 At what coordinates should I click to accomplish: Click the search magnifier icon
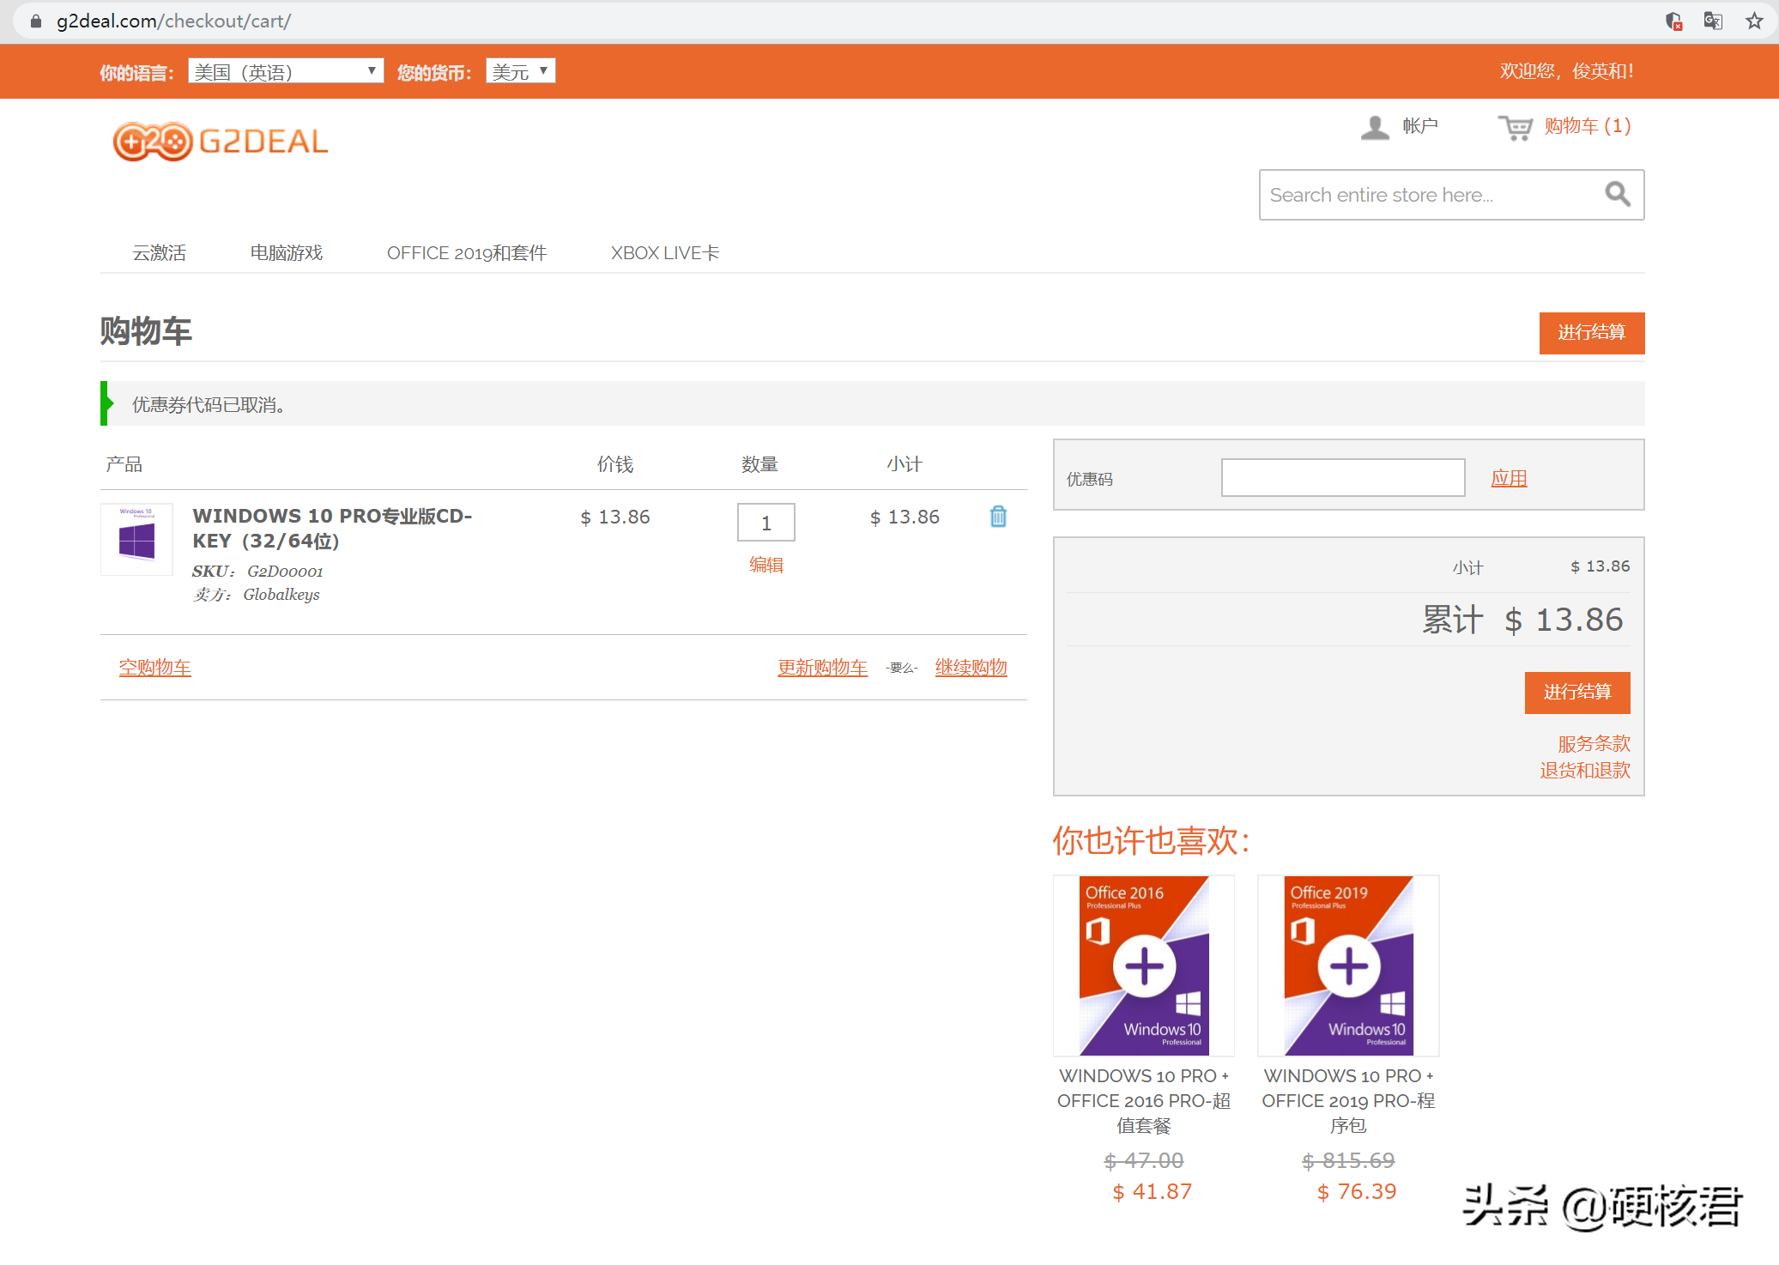(1618, 194)
